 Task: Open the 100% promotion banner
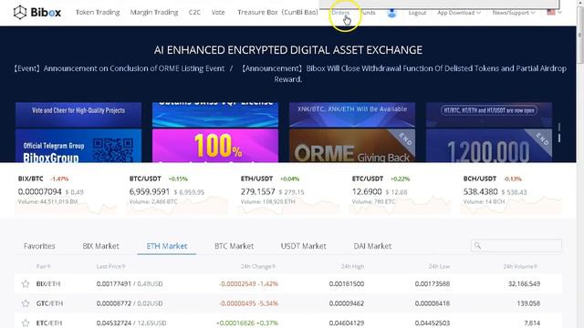(215, 146)
